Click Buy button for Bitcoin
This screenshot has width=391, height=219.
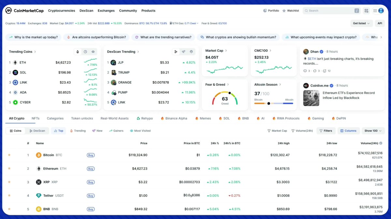91,155
